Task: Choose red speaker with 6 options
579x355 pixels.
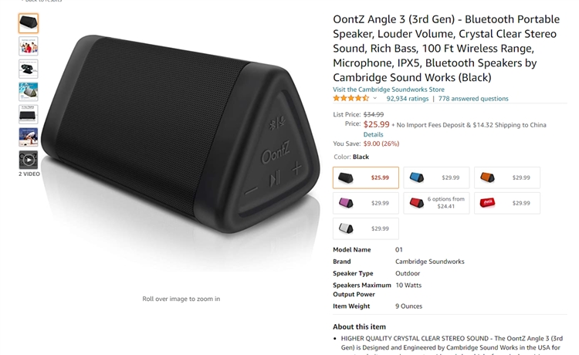Action: (x=436, y=203)
